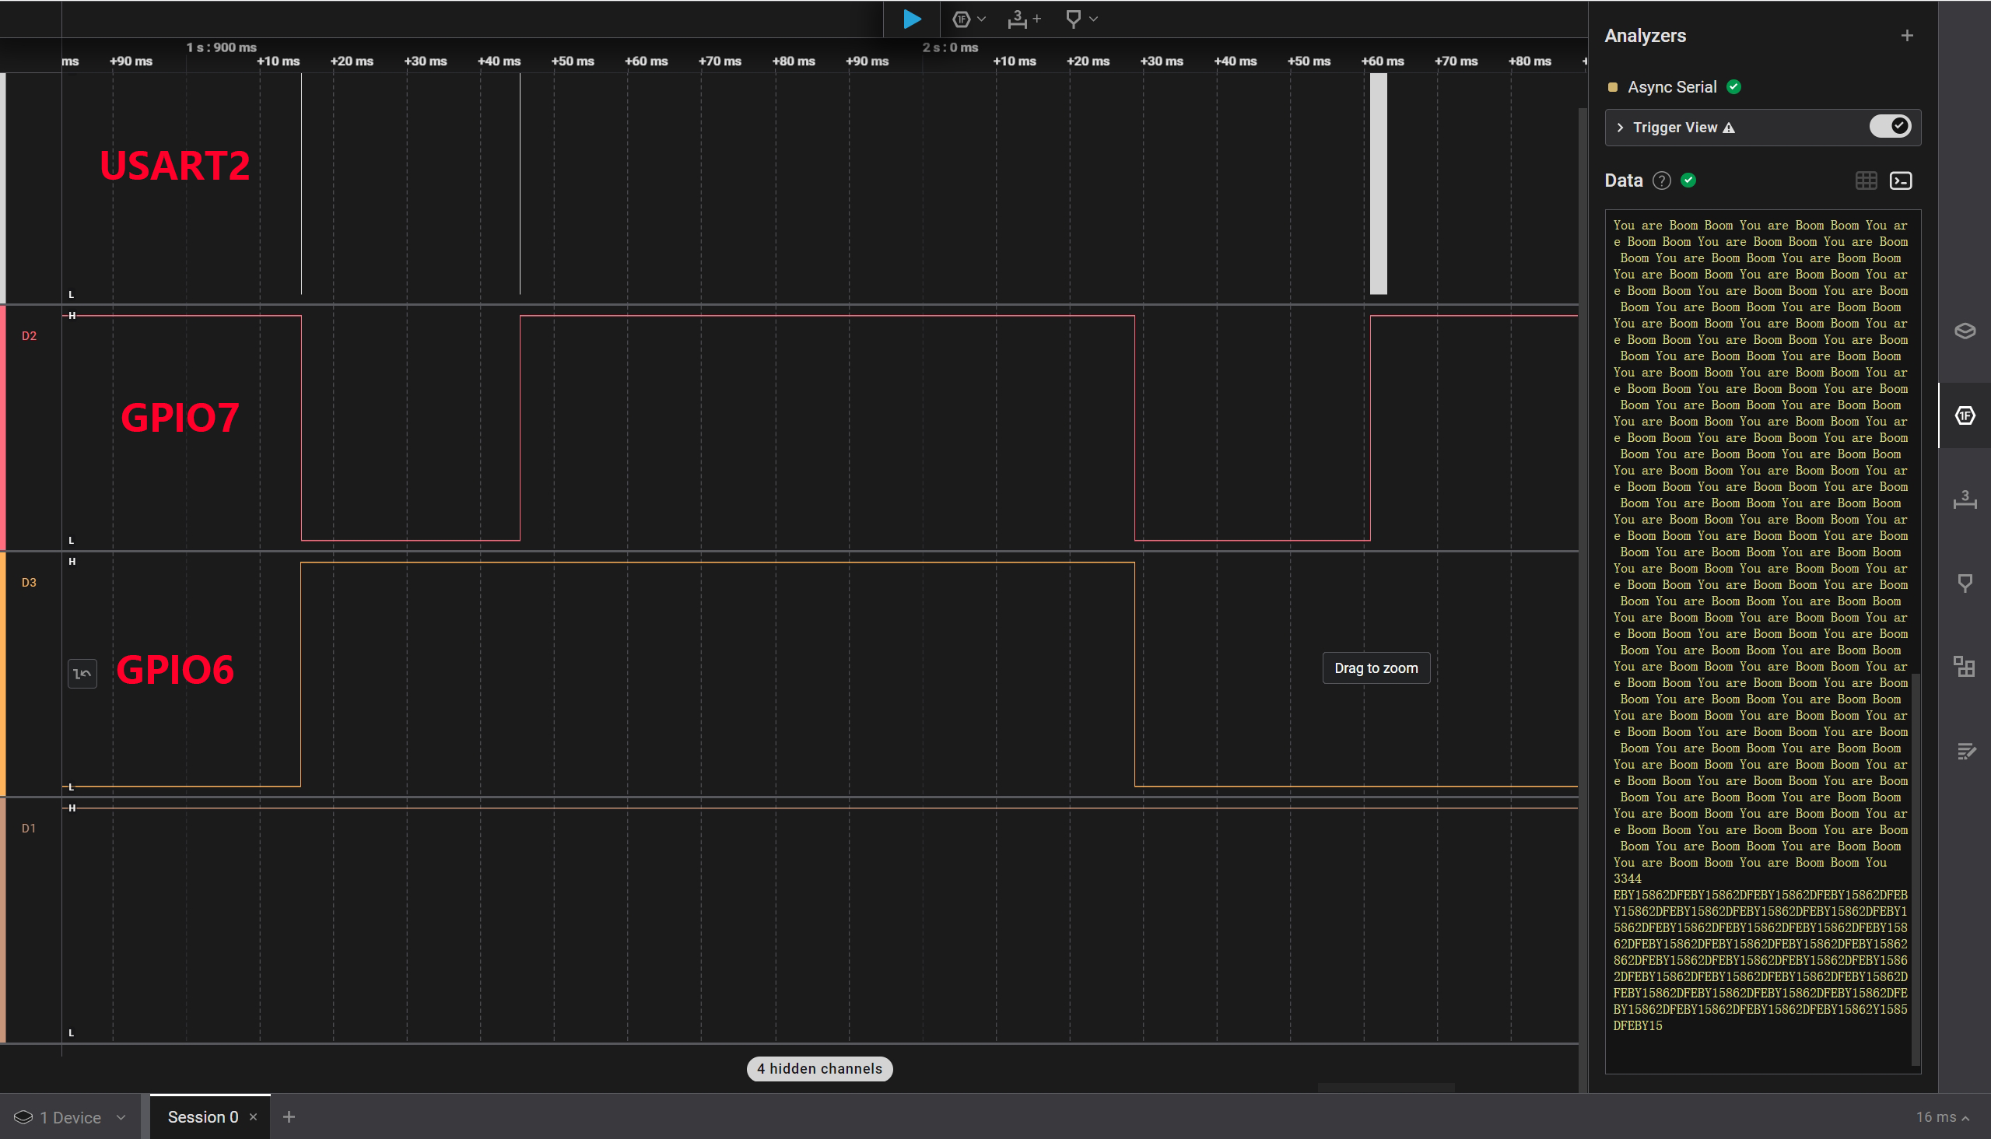The width and height of the screenshot is (1991, 1139).
Task: Open Timing Markers and Measurements sidebar icon
Action: (x=1965, y=499)
